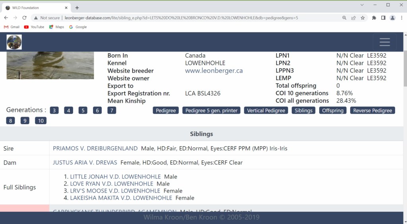The height and width of the screenshot is (224, 407).
Task: Open Chrome three-dot menu
Action: [401, 18]
